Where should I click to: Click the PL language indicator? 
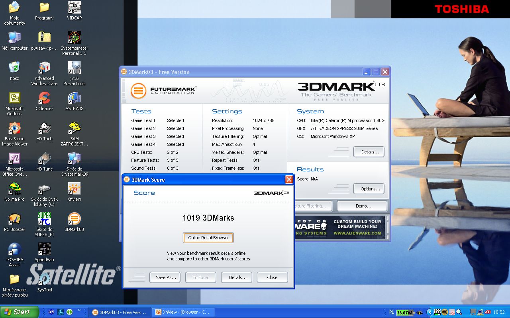391,312
